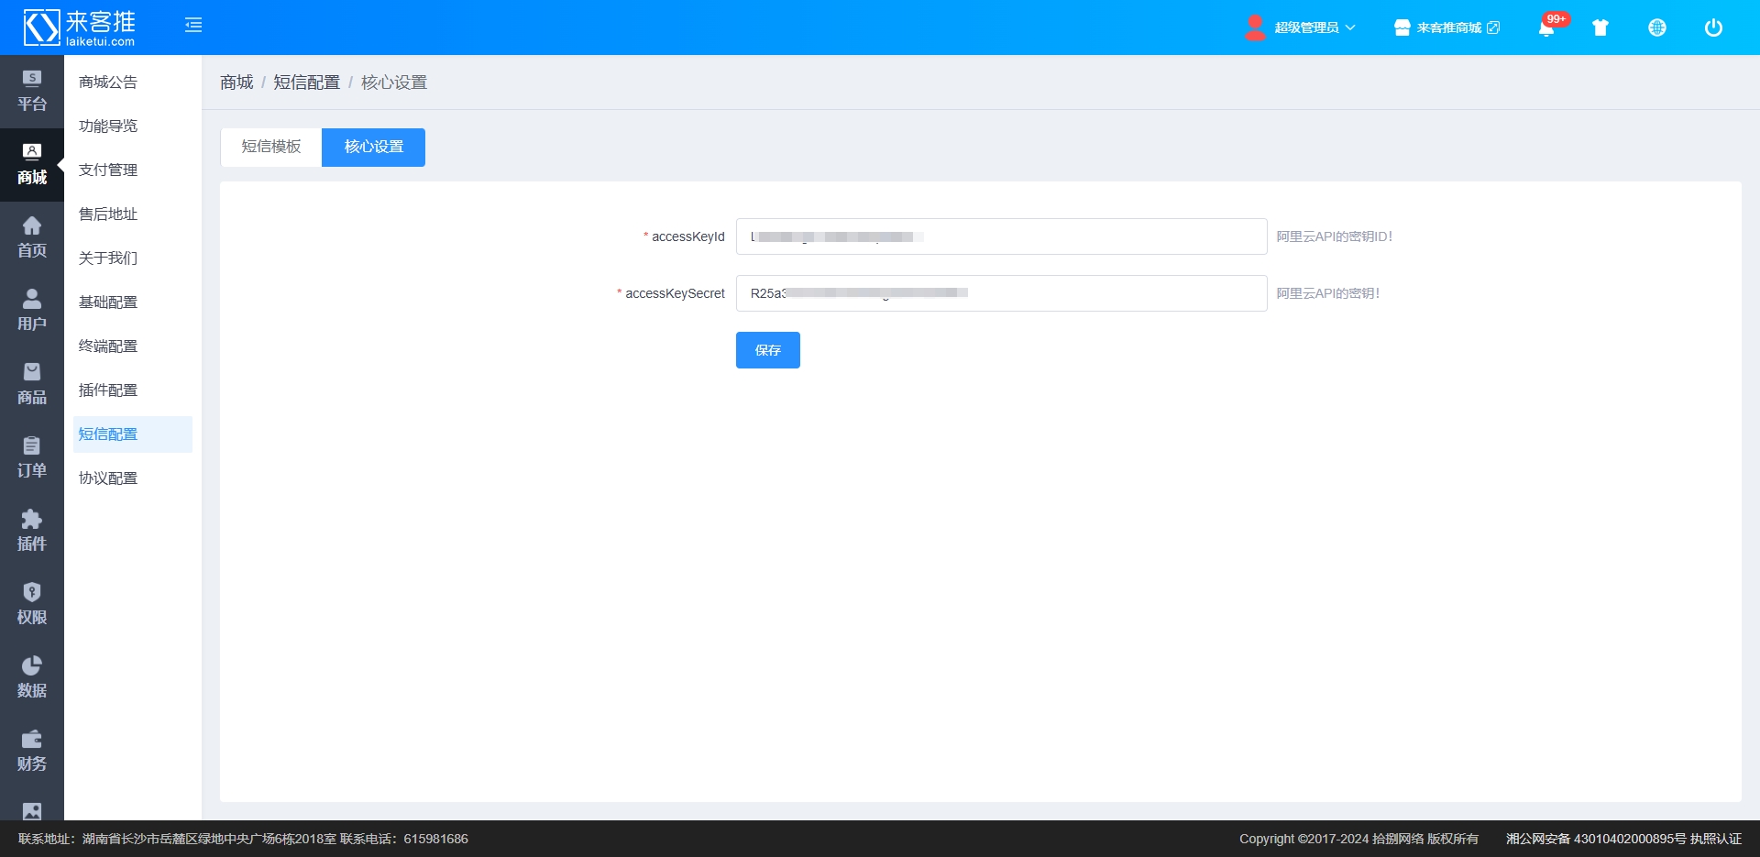Open the 权限 permissions sidebar section
This screenshot has height=857, width=1760.
pyautogui.click(x=32, y=604)
